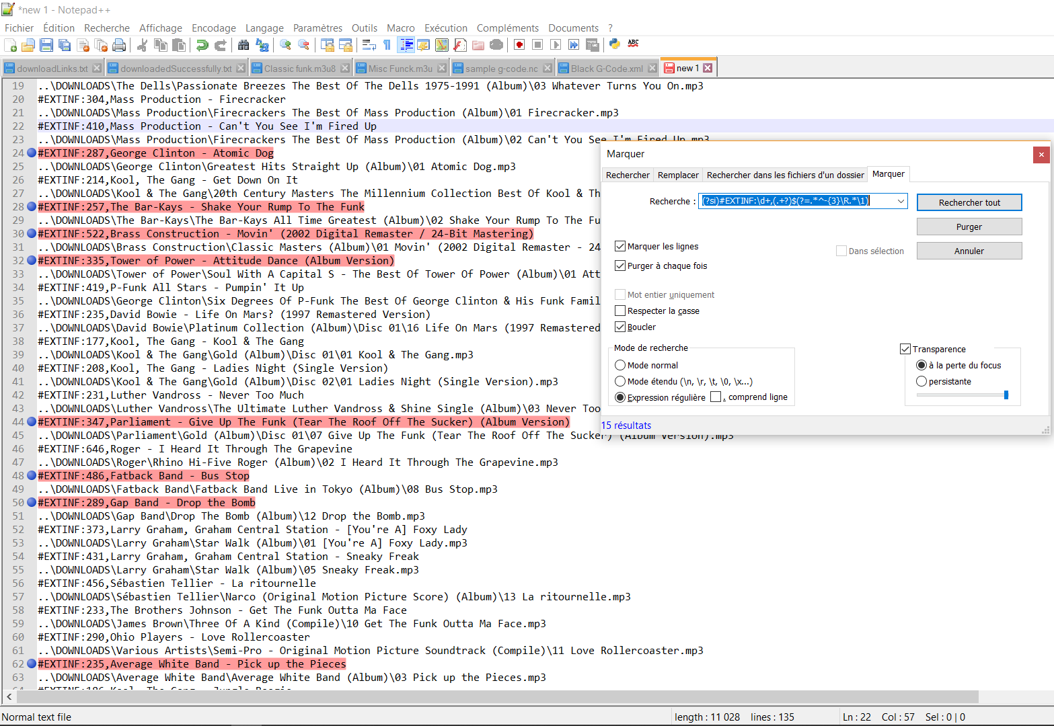Image resolution: width=1054 pixels, height=726 pixels.
Task: Switch to downloadLinks.txt document tab
Action: tap(52, 69)
